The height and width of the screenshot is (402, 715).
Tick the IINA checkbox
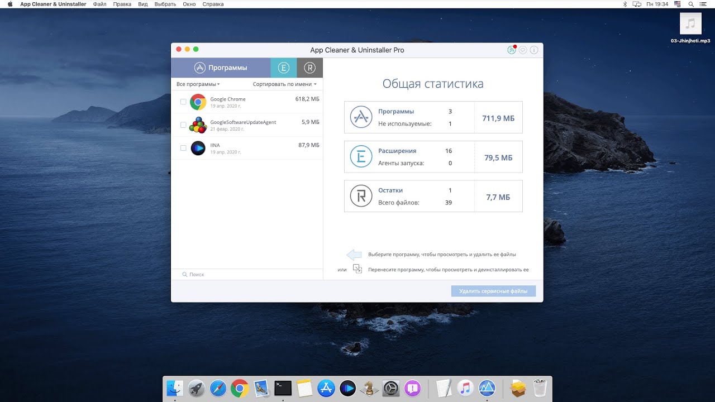(183, 148)
